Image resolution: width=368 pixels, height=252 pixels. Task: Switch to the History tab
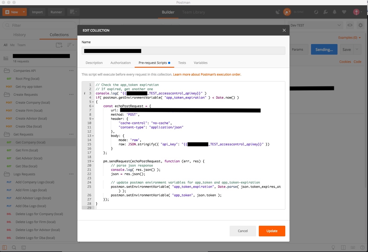[x=20, y=35]
